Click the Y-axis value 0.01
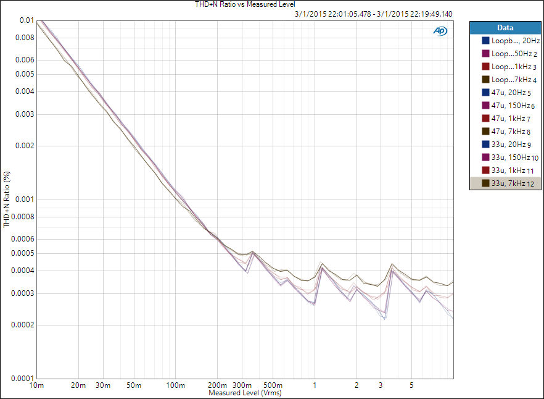This screenshot has height=399, width=544. click(27, 20)
